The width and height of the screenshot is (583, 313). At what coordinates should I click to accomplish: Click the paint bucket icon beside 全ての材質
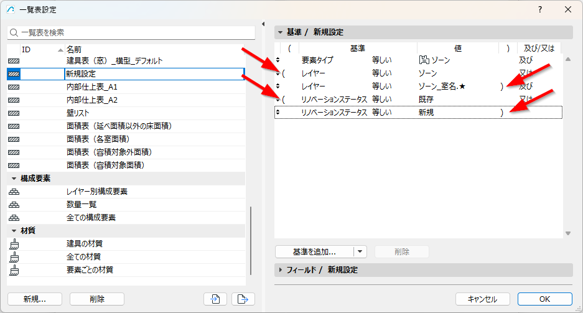[x=14, y=257]
